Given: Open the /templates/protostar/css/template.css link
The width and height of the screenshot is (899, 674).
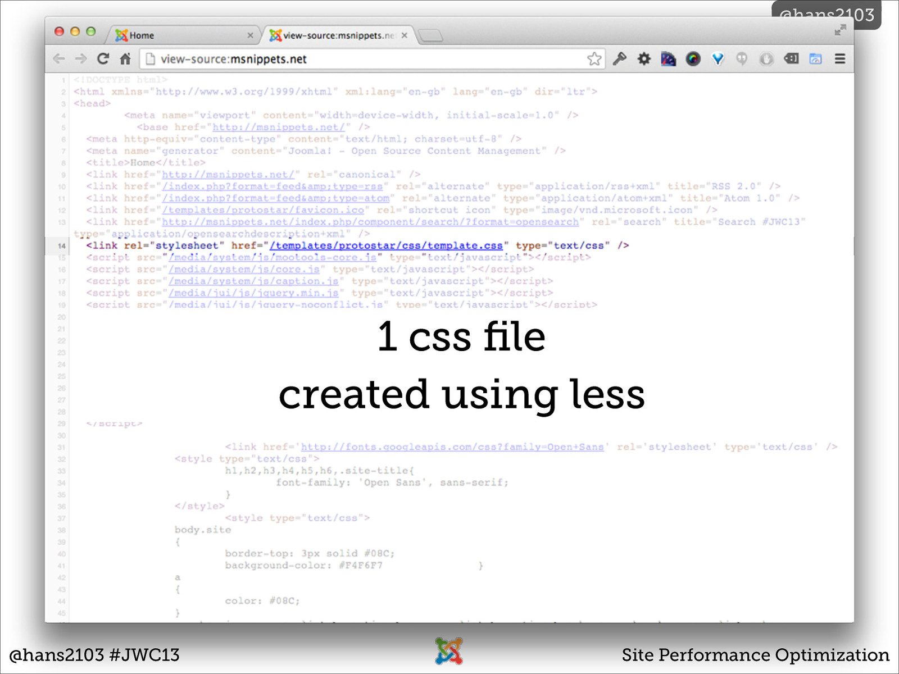Looking at the screenshot, I should 386,245.
